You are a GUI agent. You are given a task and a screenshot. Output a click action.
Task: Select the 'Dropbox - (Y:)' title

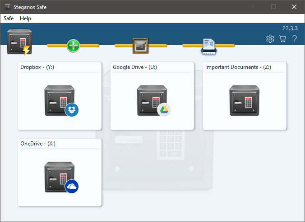click(37, 67)
